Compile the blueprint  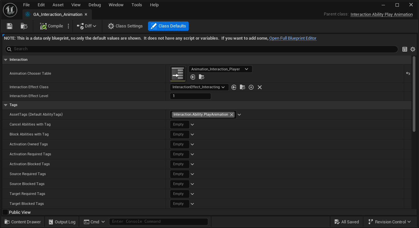click(x=51, y=26)
